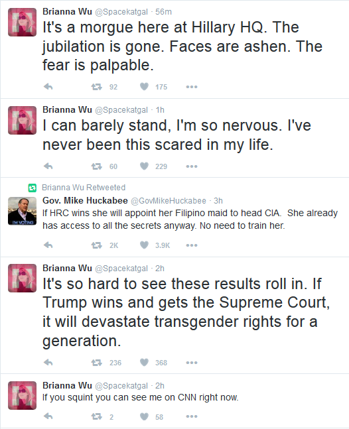Reply to the 'I can barely stand' tweet
Screen dimensions: 349x429
[48, 166]
